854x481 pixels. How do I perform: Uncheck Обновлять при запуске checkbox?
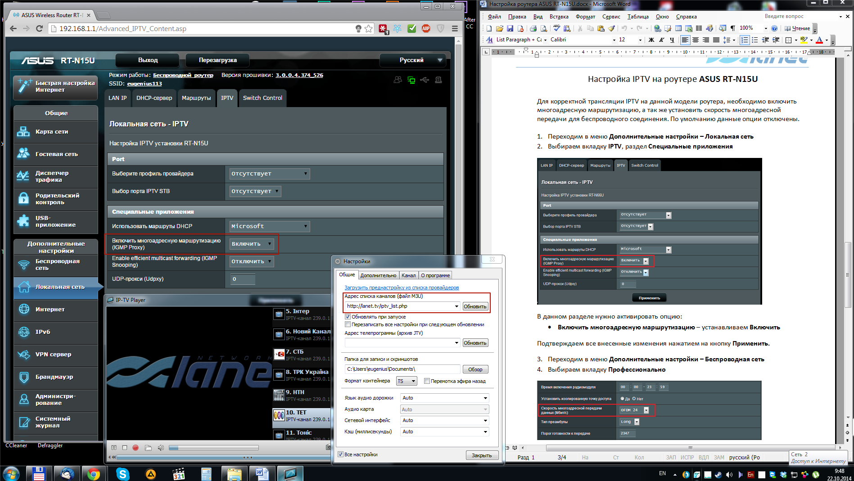pos(348,317)
